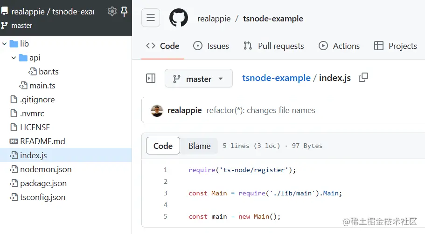Switch to the Blame view
This screenshot has height=234, width=425.
click(x=200, y=146)
